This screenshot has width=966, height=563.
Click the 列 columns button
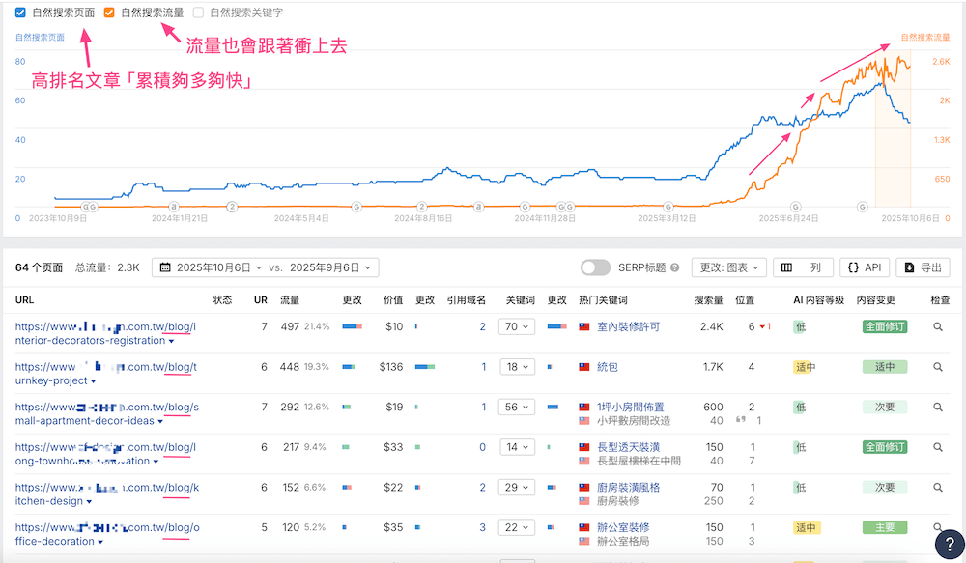802,267
